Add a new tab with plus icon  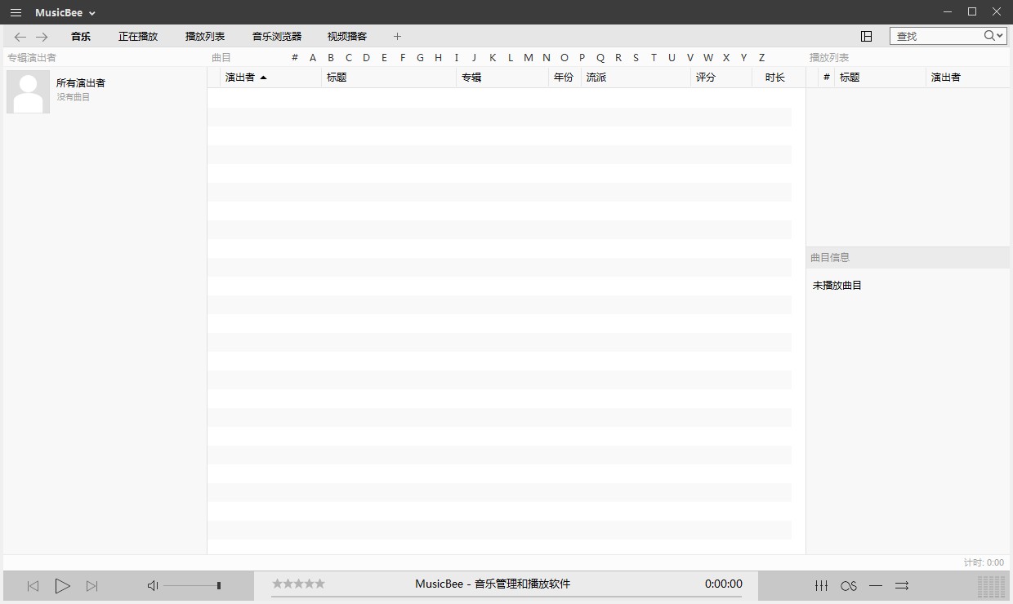click(x=398, y=37)
